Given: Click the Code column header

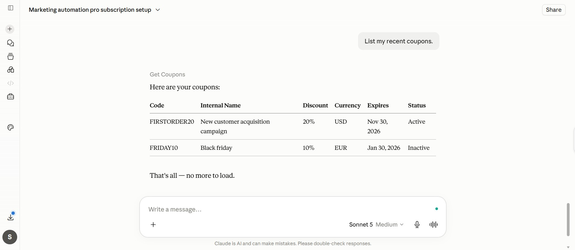Looking at the screenshot, I should (157, 105).
